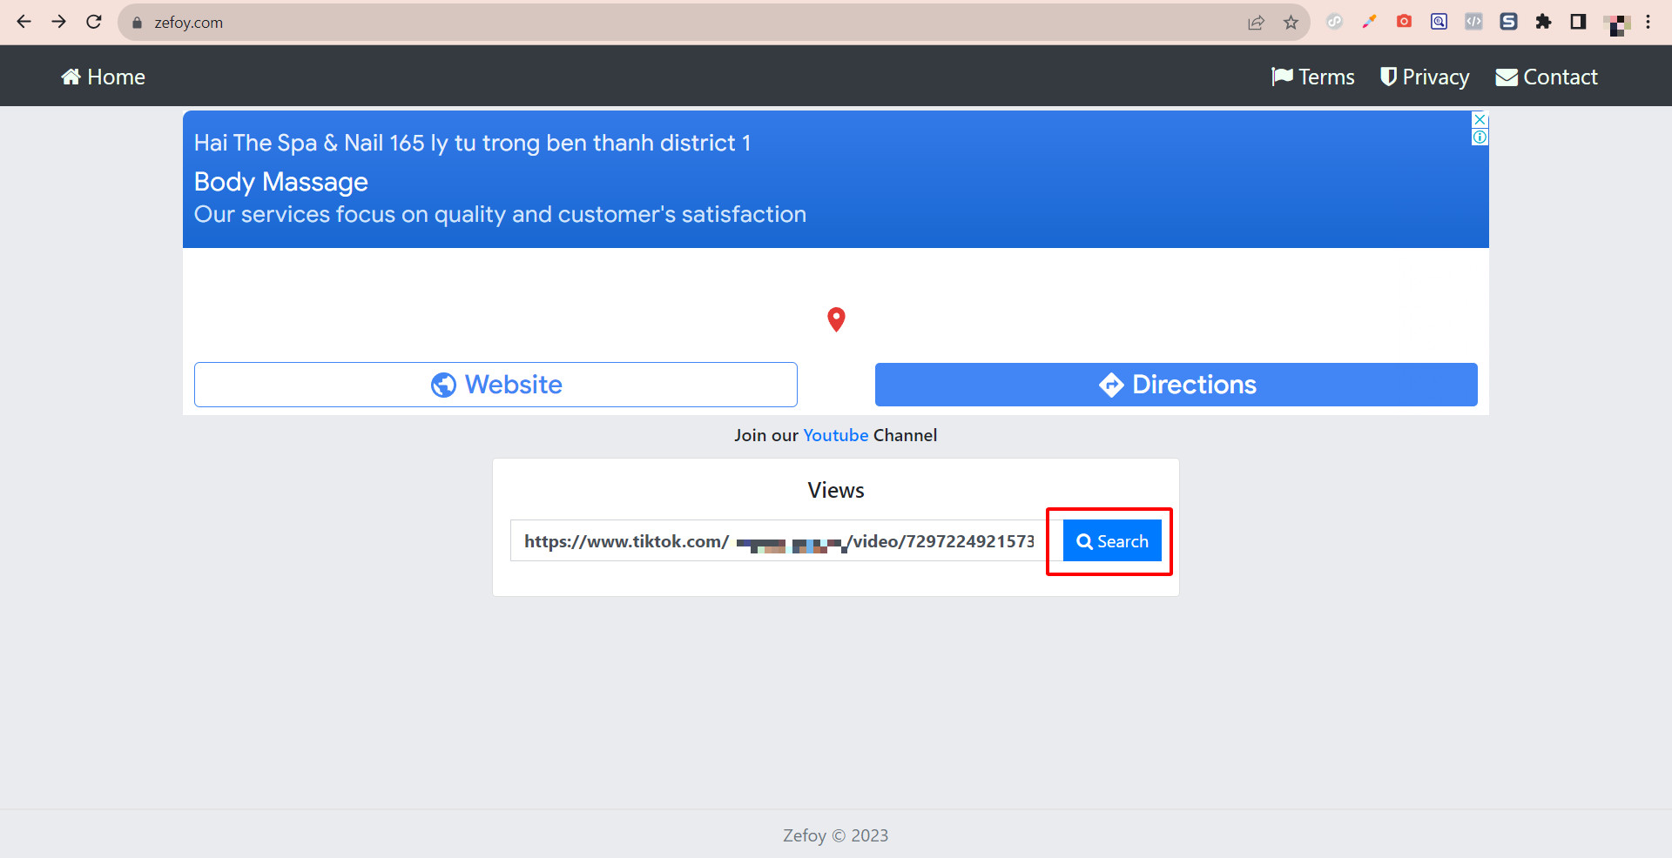
Task: Open the Youtube channel link
Action: pos(835,435)
